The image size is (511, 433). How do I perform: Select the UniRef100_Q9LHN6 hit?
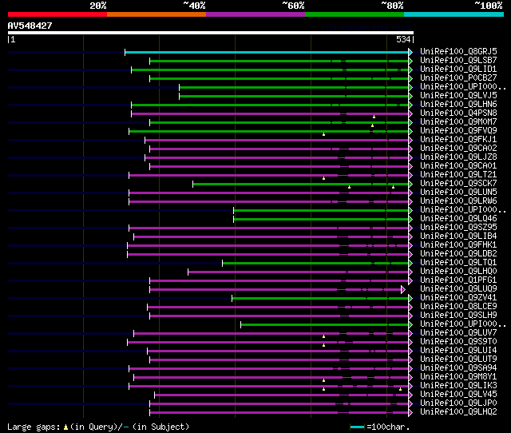pos(458,105)
